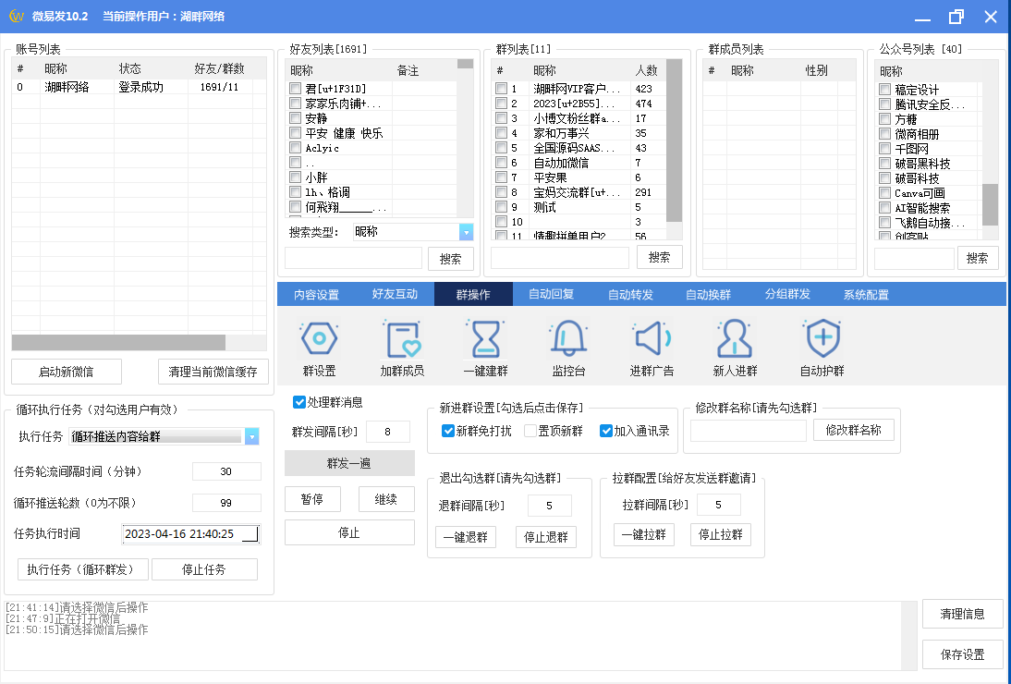Click the 任务执行时间 datetime field
Image resolution: width=1011 pixels, height=684 pixels.
point(191,533)
